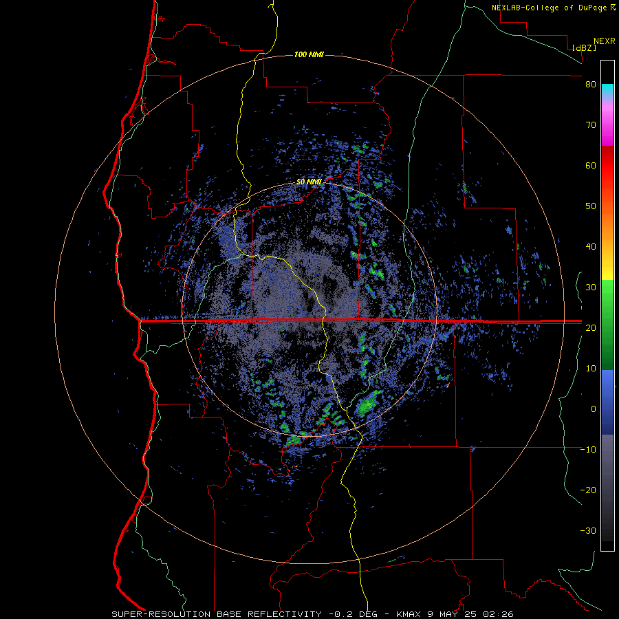Click the 60 dBZ scale value
This screenshot has width=619, height=619.
point(591,165)
